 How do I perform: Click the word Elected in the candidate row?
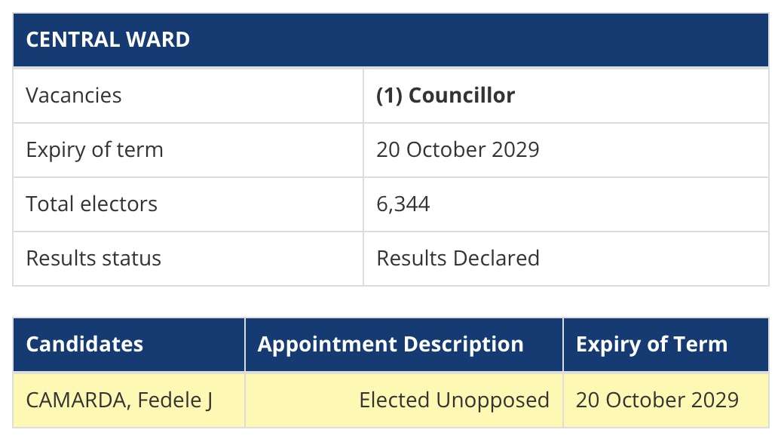(395, 400)
